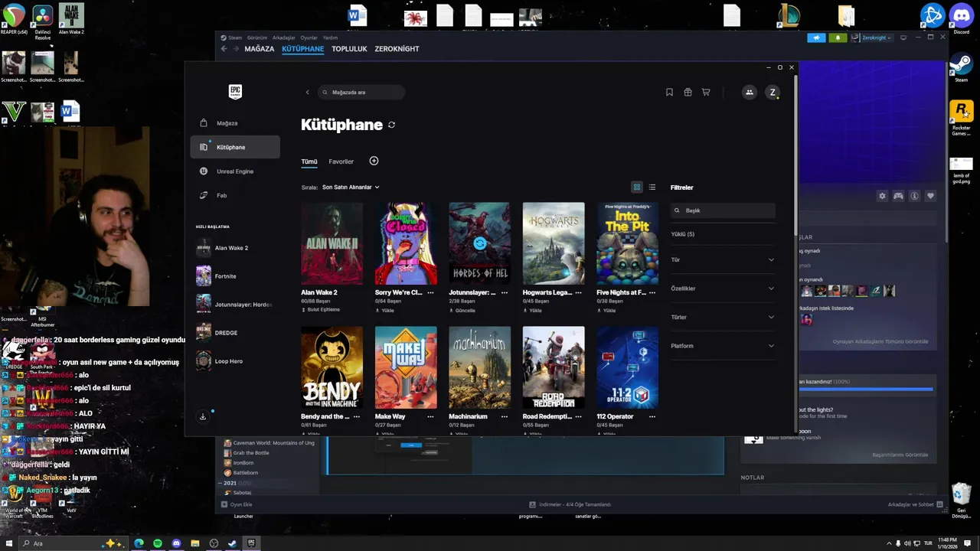The height and width of the screenshot is (551, 980).
Task: Open Epic downloads icon in sidebar
Action: click(x=203, y=417)
